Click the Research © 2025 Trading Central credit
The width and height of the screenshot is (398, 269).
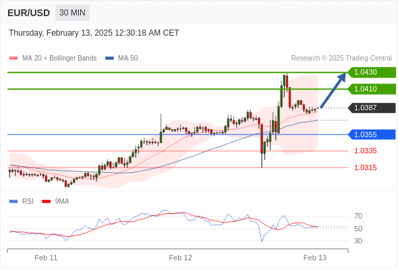(341, 59)
